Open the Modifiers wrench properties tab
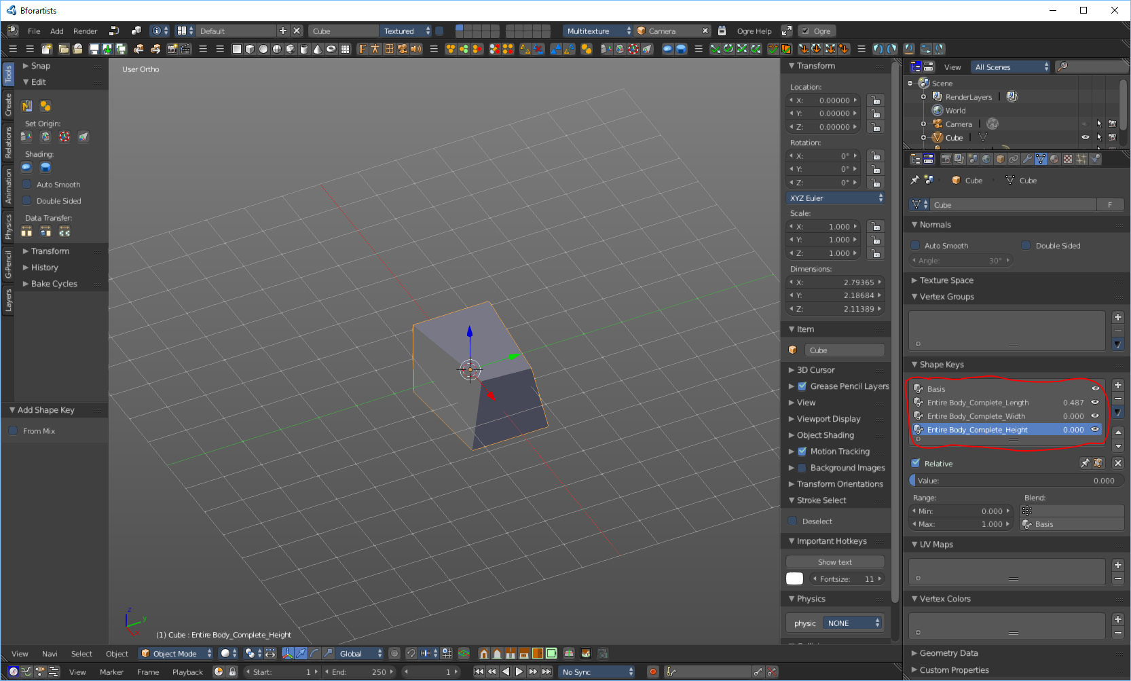Screen dimensions: 1131x681 click(1027, 159)
